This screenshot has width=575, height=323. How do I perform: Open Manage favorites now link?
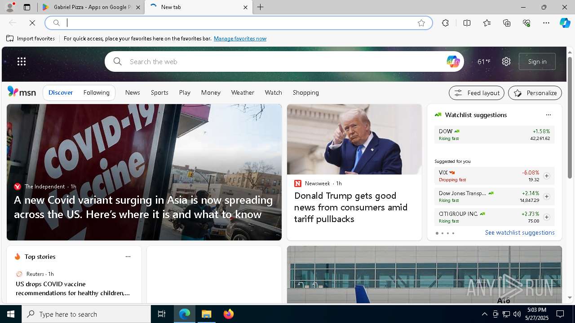[240, 39]
